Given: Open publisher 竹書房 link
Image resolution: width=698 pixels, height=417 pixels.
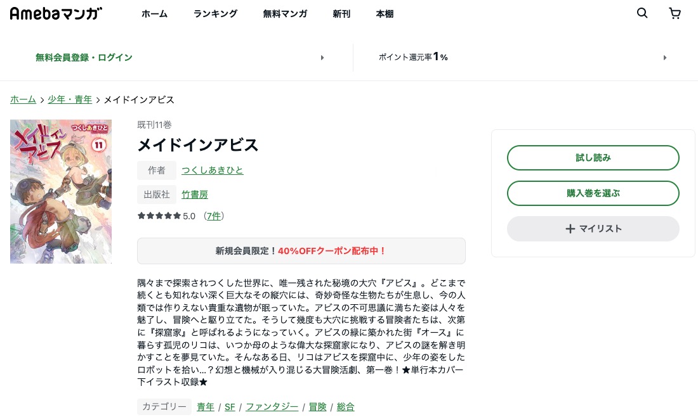Looking at the screenshot, I should pos(195,195).
